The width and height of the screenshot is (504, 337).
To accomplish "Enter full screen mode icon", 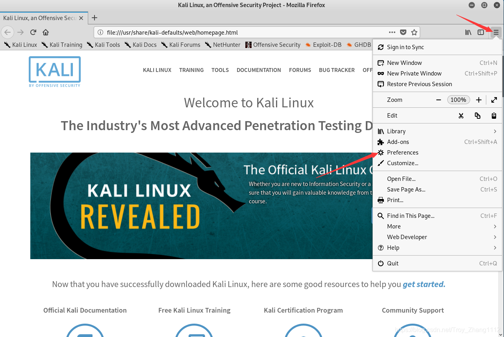I will coord(494,100).
